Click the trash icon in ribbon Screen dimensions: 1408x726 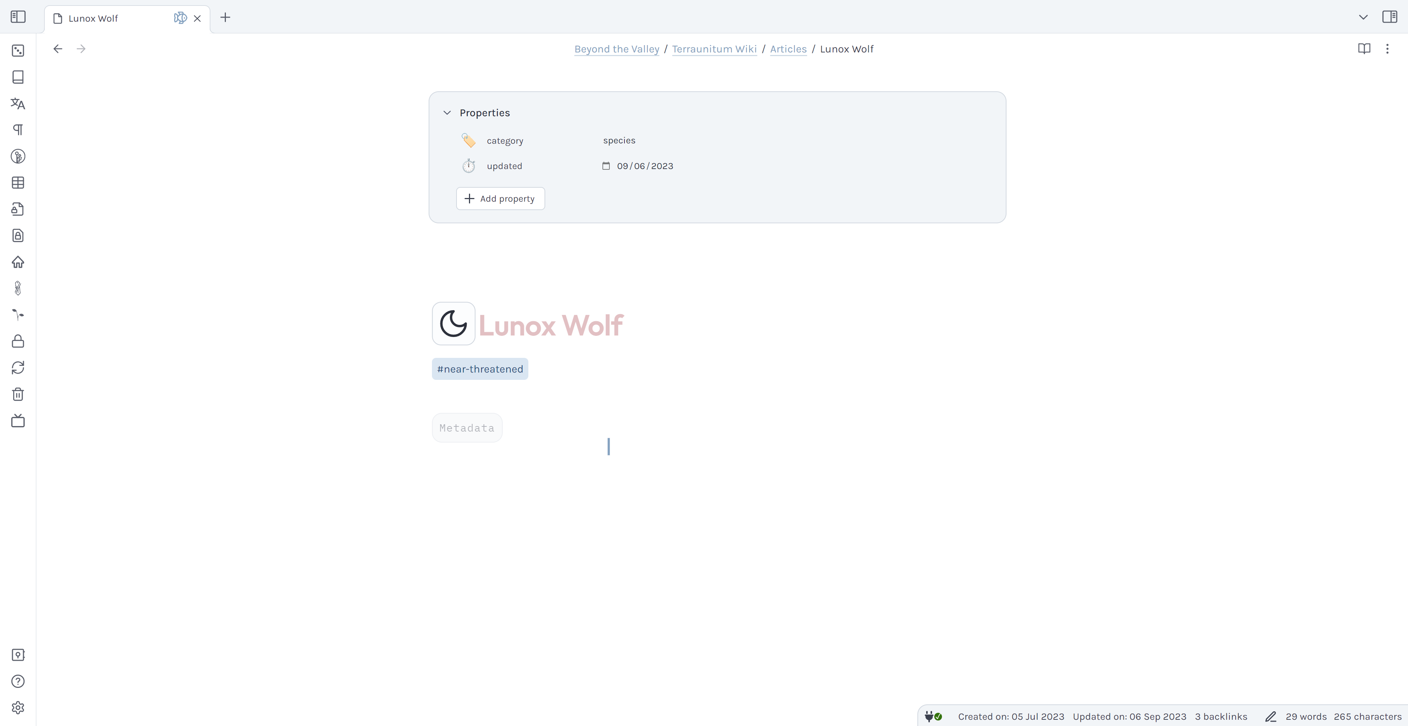[x=18, y=394]
